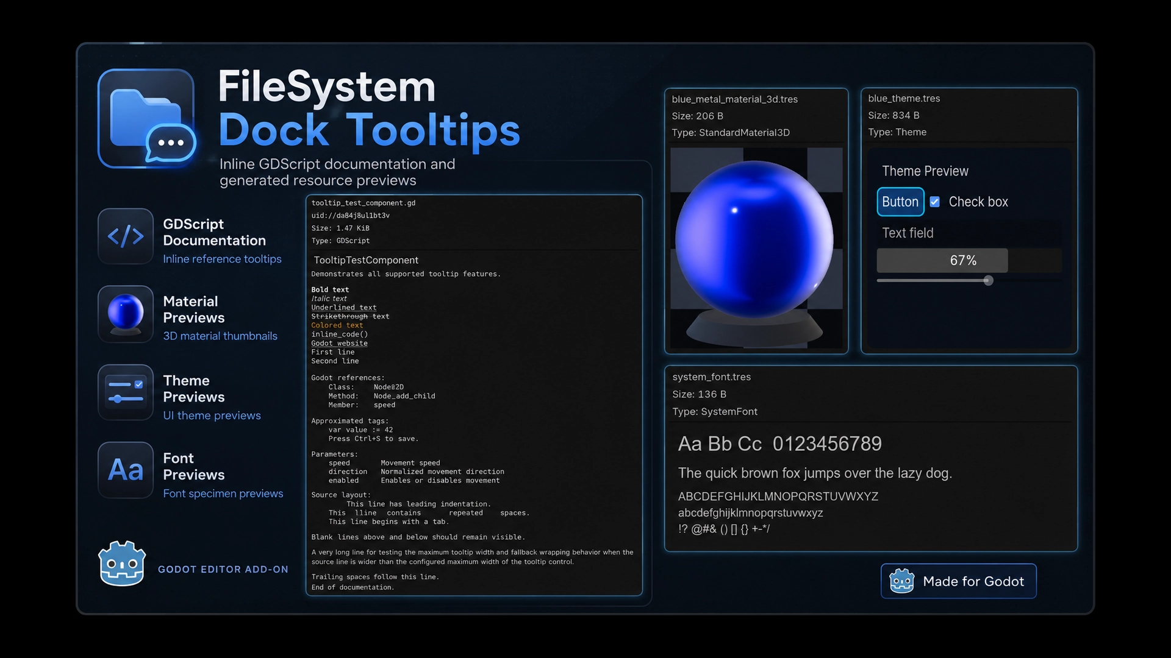Click the Type: SystemFont label
The image size is (1171, 658).
(715, 412)
